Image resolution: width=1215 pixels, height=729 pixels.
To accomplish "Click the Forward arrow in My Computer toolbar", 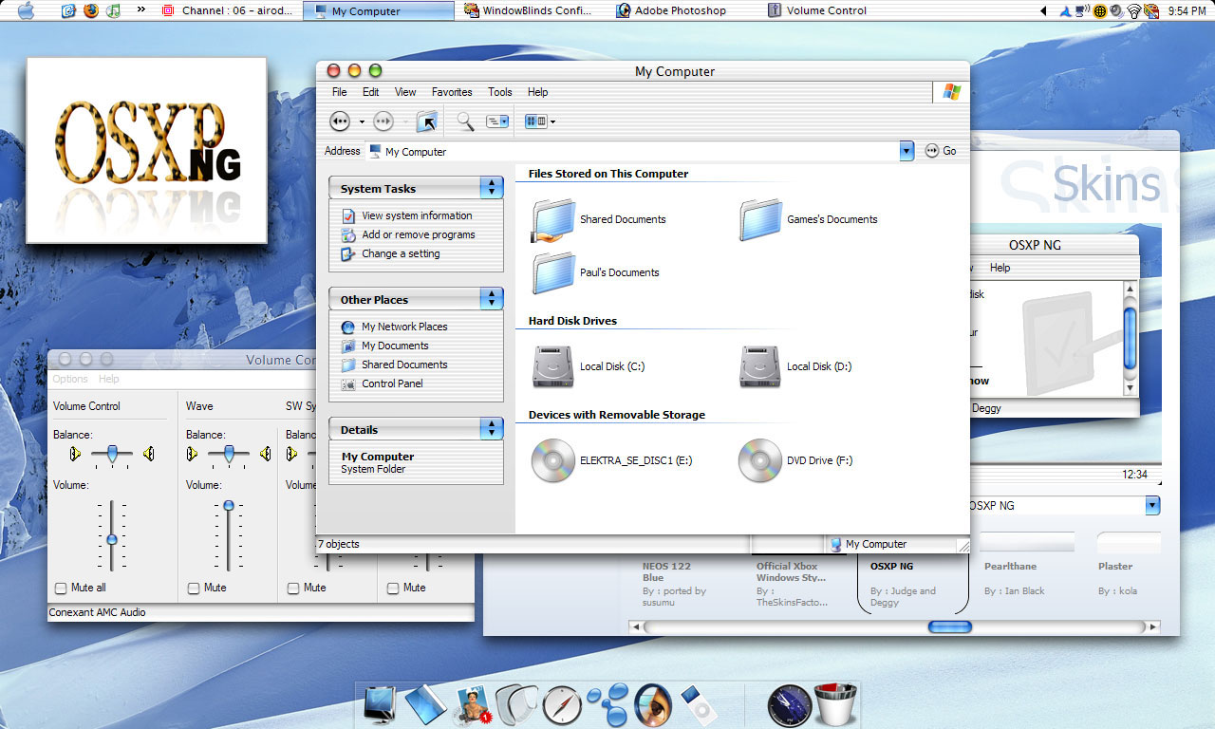I will click(383, 121).
